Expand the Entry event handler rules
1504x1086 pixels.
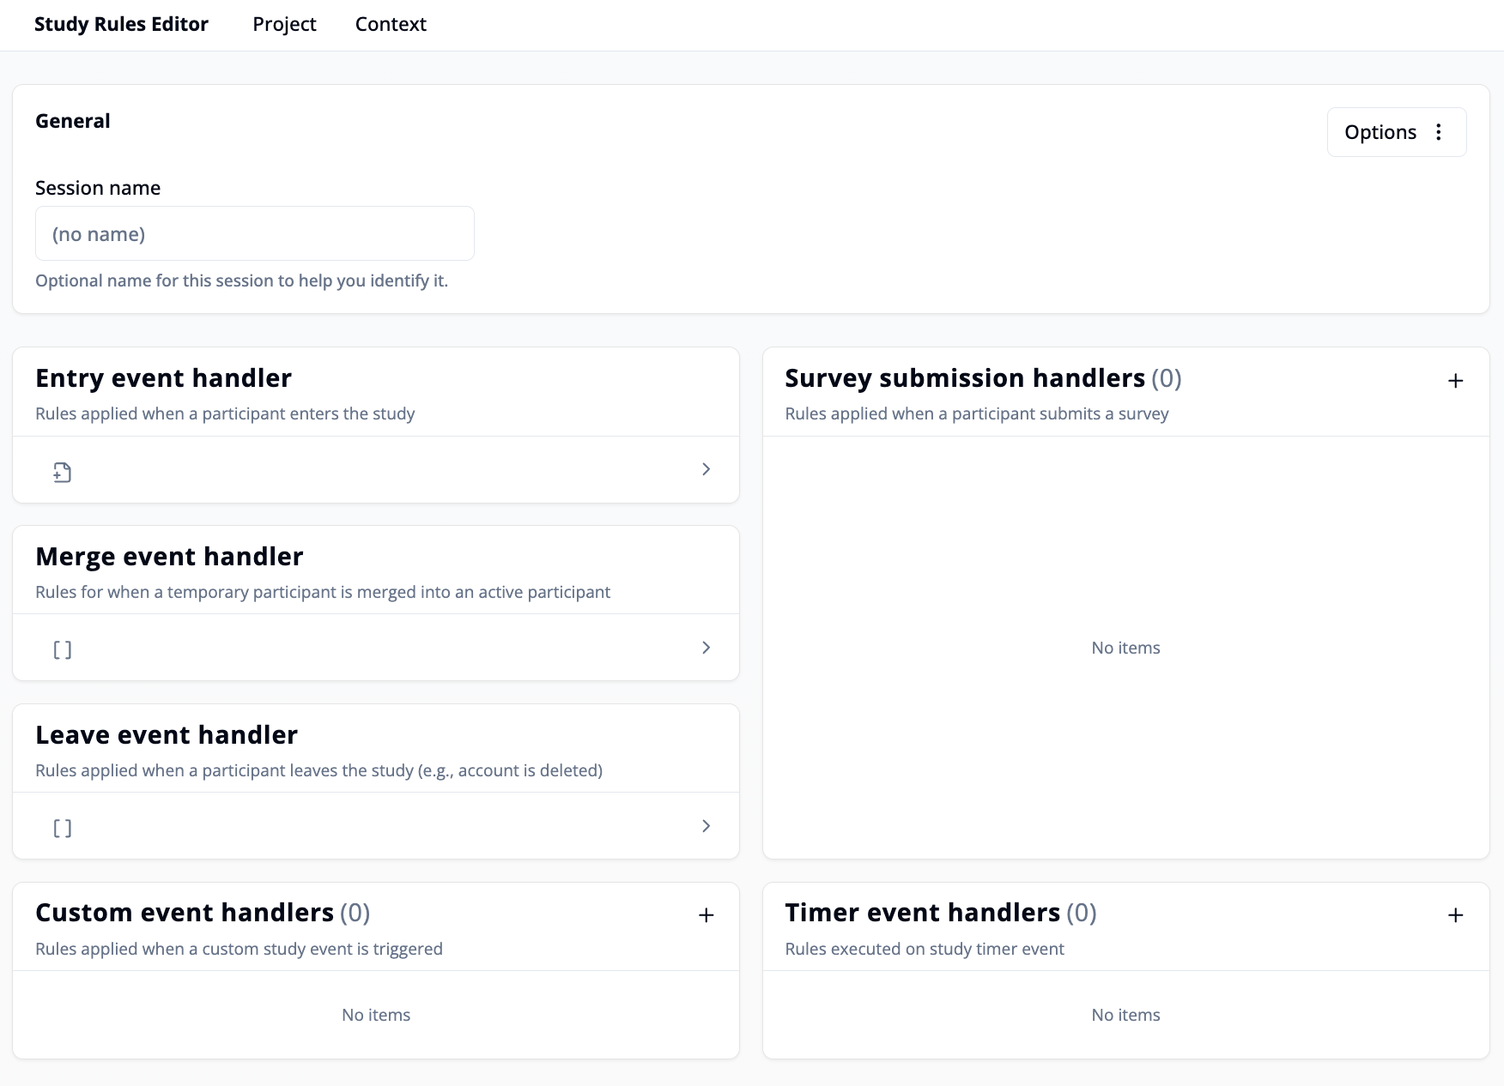click(706, 469)
